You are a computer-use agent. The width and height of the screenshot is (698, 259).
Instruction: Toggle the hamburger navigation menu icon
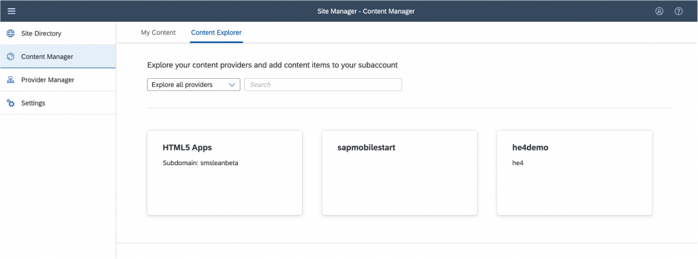12,11
